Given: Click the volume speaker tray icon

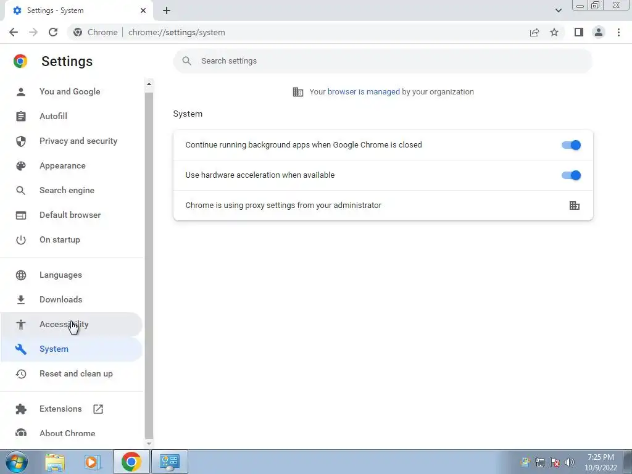Looking at the screenshot, I should (x=570, y=462).
